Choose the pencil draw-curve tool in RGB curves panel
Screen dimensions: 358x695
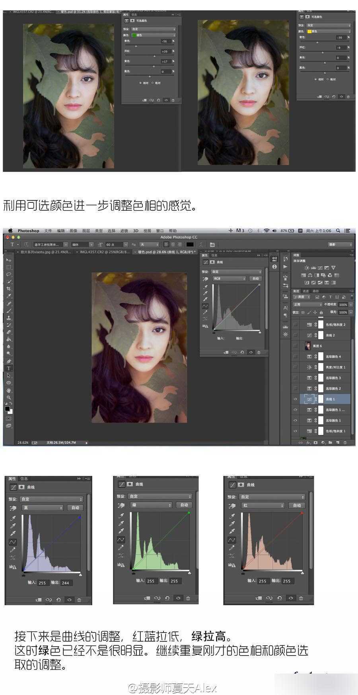(205, 313)
